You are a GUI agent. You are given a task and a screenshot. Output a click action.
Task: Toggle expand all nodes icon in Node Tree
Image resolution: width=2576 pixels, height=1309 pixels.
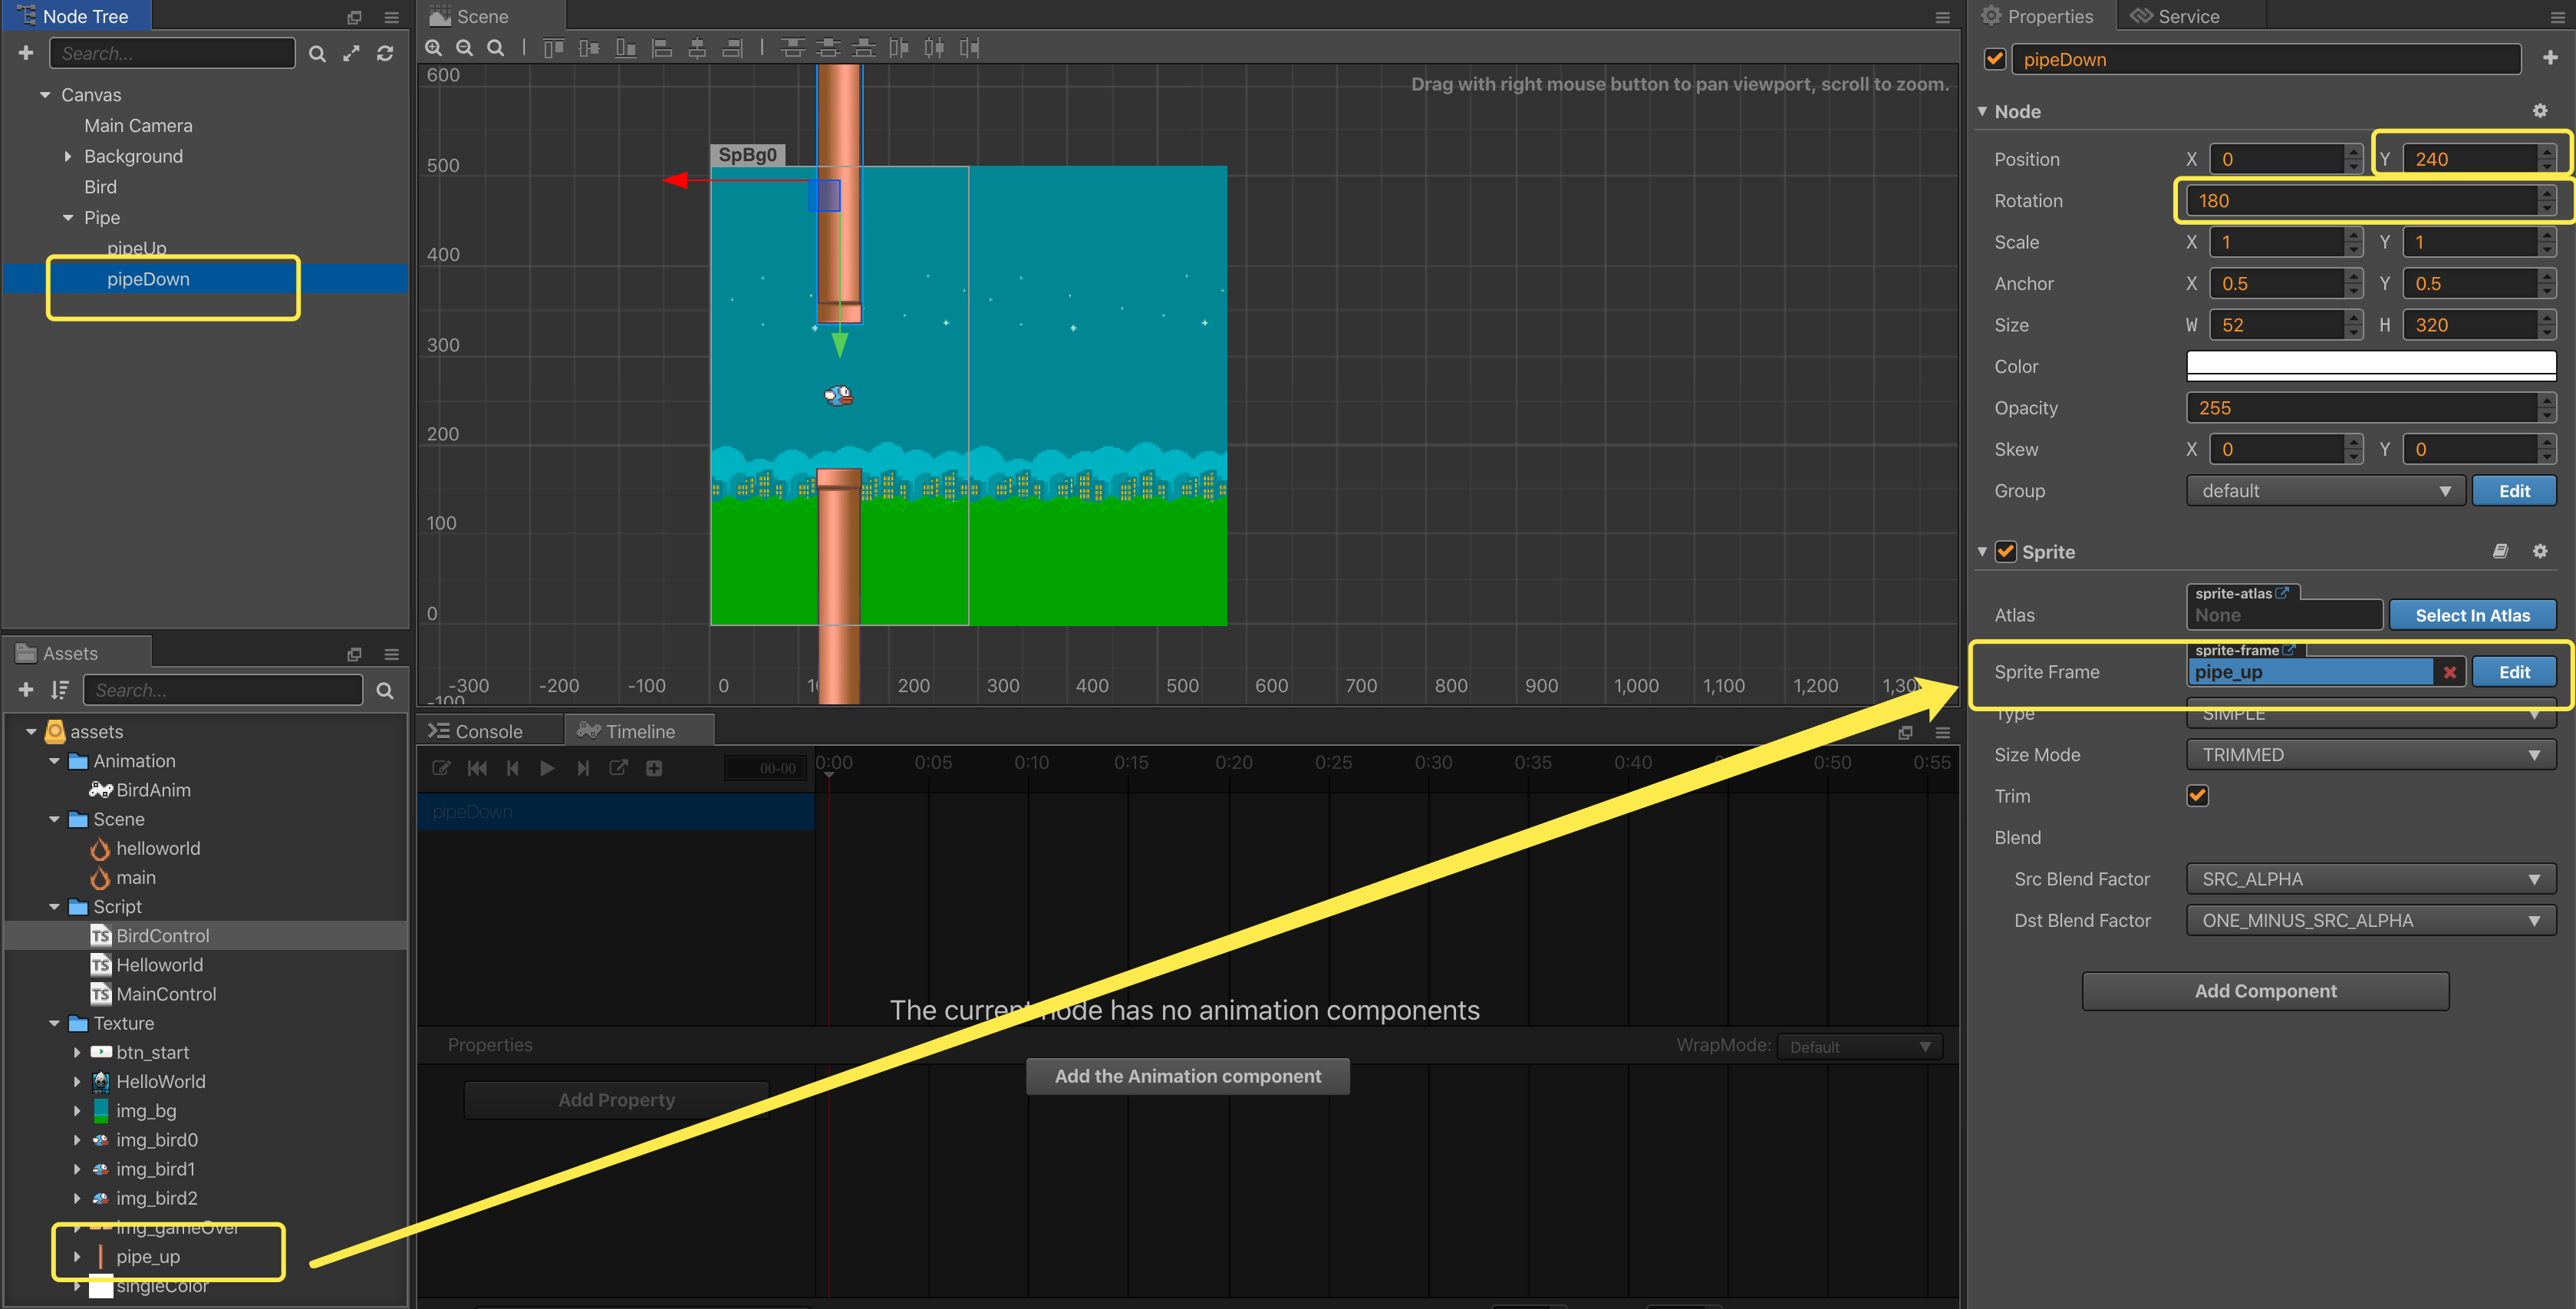point(351,54)
